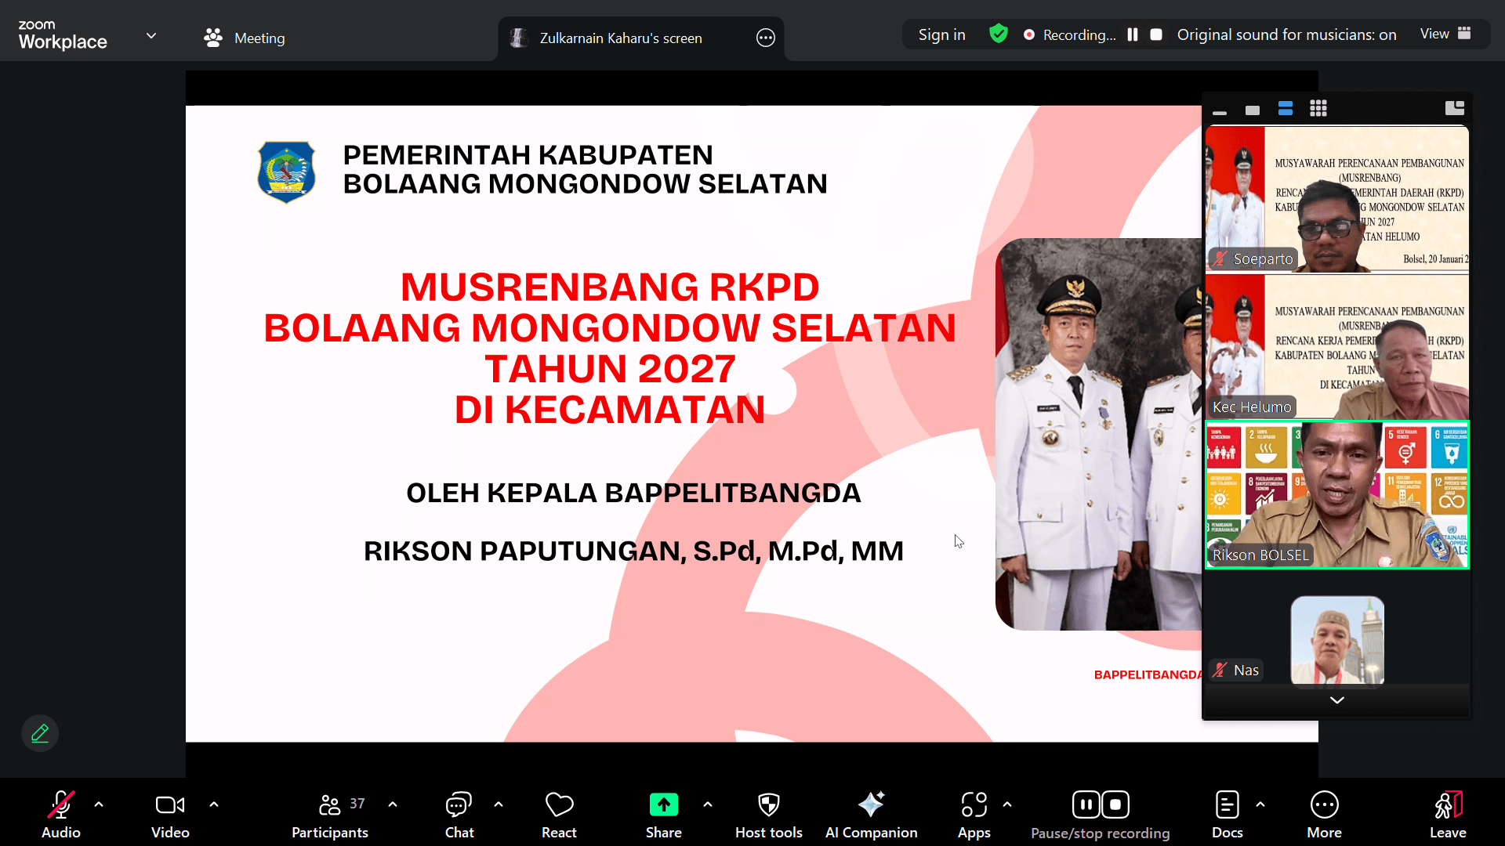Screen dimensions: 1505x846
Task: Open the View layout menu
Action: click(x=1445, y=34)
